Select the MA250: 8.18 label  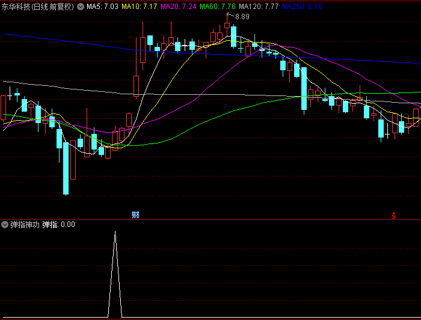point(302,7)
